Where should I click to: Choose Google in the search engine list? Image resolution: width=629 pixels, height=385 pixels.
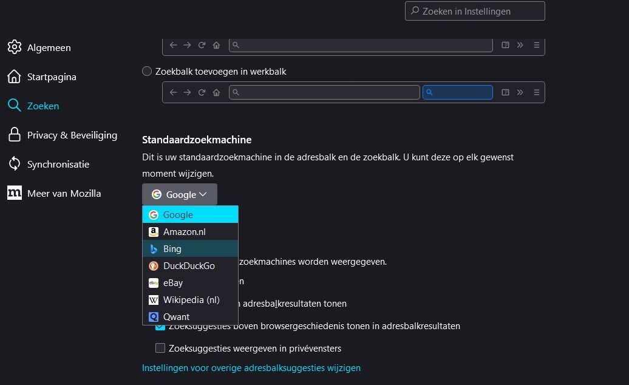point(190,214)
